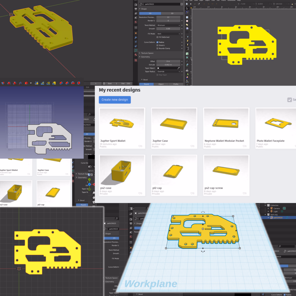Open the Taper Radius Override dropdown
The image size is (296, 296).
pos(169,71)
